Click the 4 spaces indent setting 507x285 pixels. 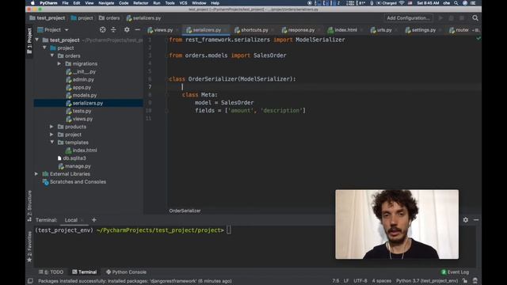(382, 281)
